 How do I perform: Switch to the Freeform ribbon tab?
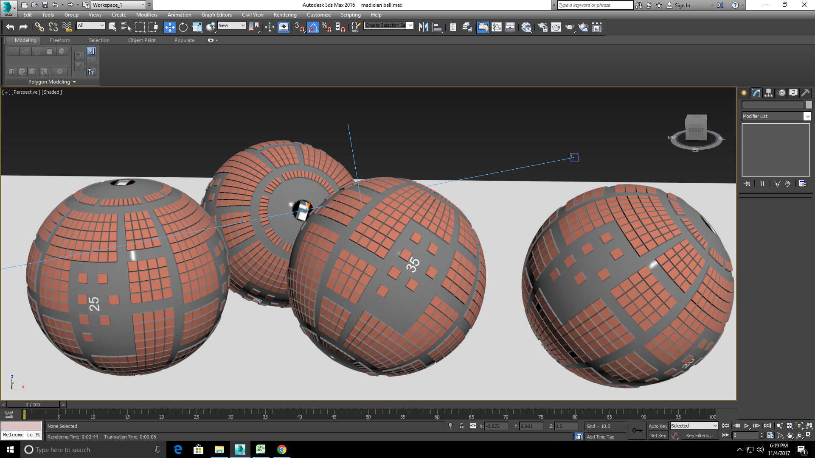pos(60,40)
